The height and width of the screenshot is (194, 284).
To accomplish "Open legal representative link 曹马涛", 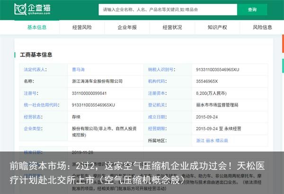I will tap(78, 69).
